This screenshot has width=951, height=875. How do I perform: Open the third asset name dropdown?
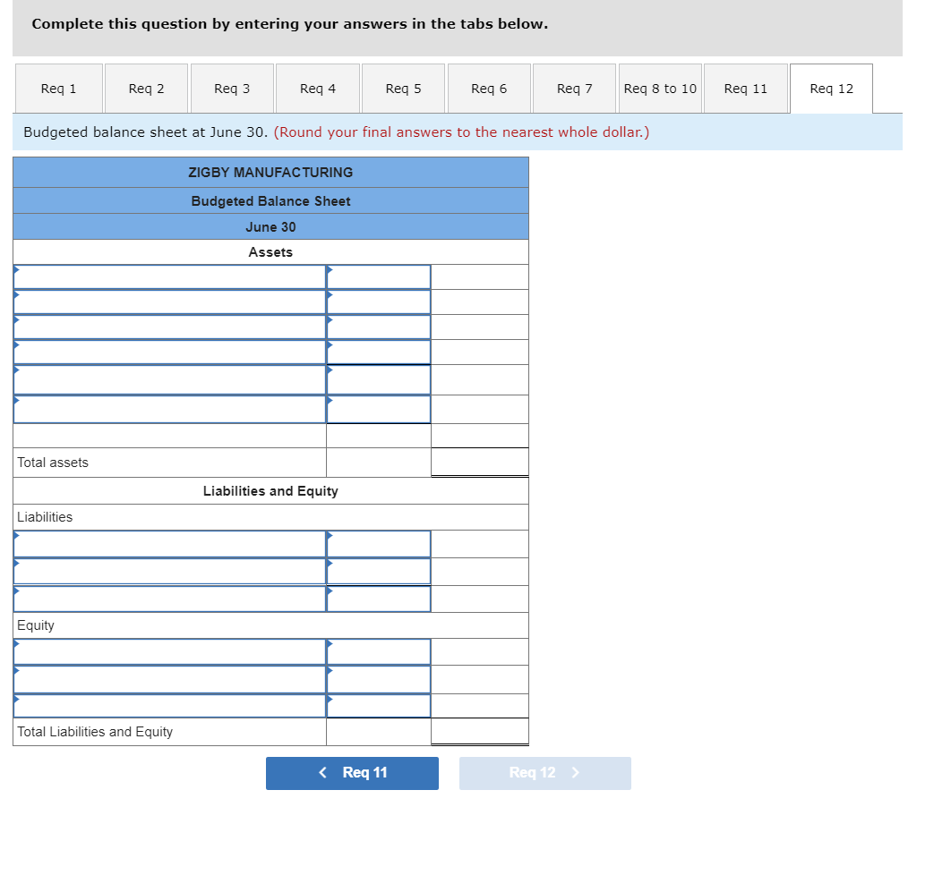[170, 327]
